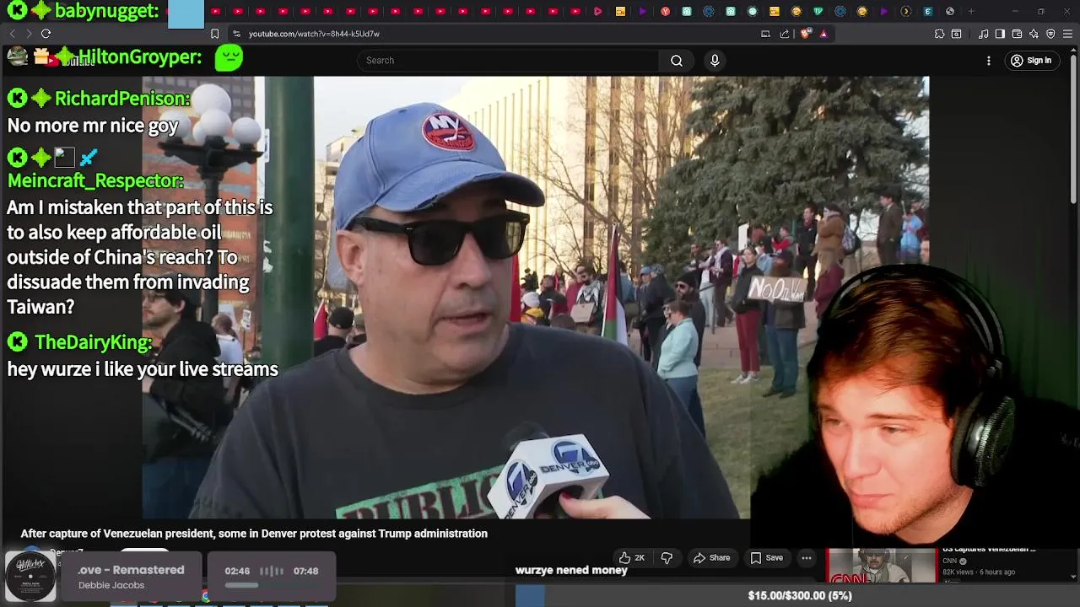This screenshot has width=1080, height=607.
Task: Click chat username RichardPenison
Action: 122,99
